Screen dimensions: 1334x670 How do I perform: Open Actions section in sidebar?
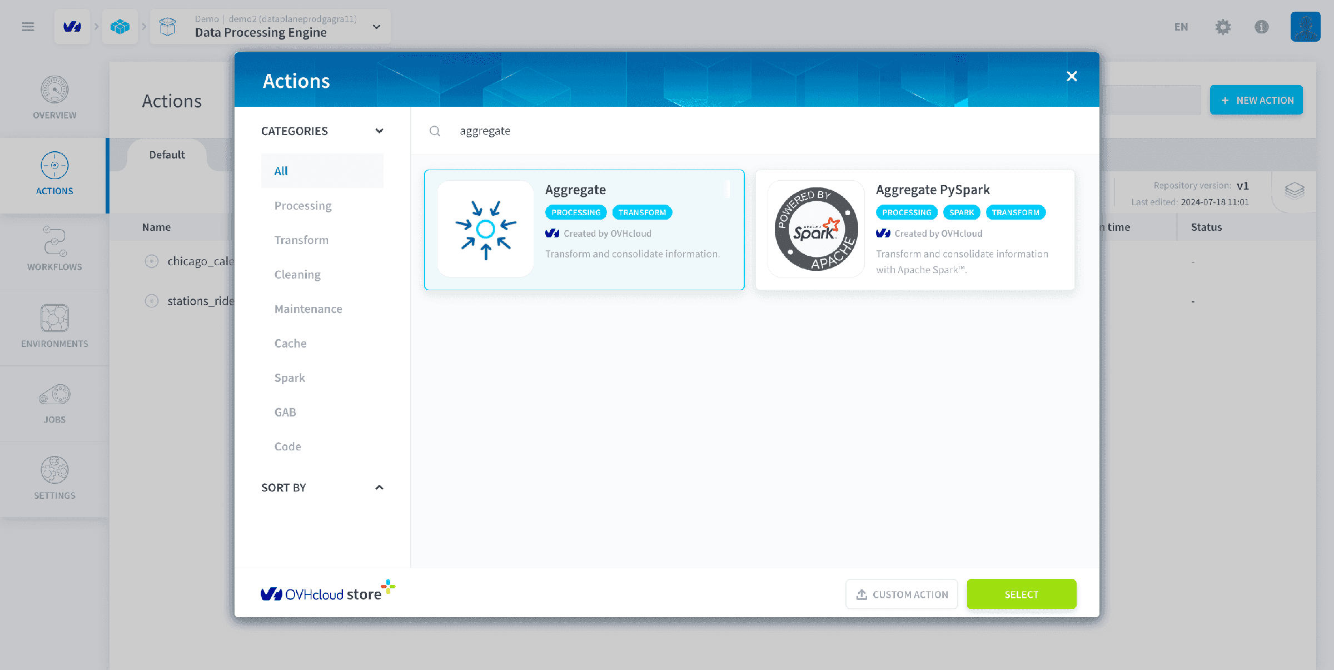[54, 175]
